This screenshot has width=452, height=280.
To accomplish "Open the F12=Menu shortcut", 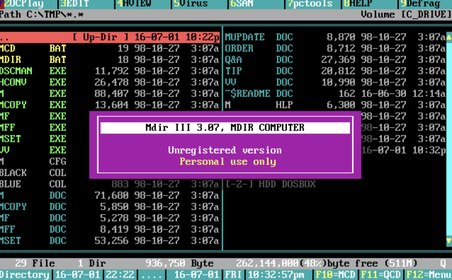I will tap(429, 275).
